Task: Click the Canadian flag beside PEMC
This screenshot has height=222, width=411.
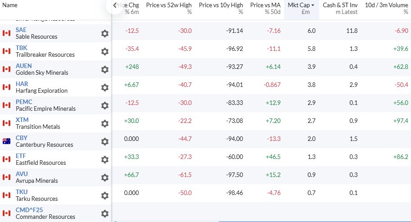Action: (7, 105)
